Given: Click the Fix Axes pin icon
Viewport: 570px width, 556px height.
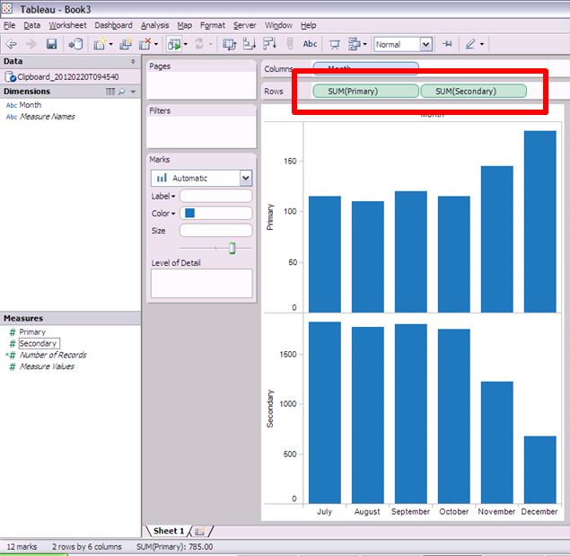Looking at the screenshot, I should tap(447, 44).
